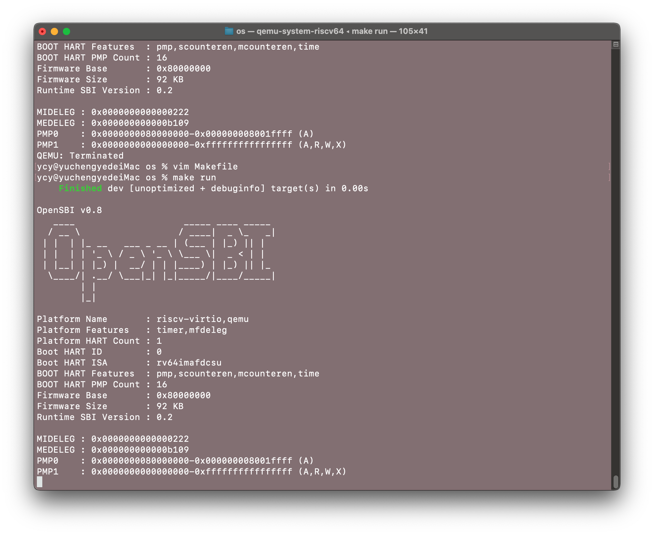Select the vim Makefile command line
The width and height of the screenshot is (654, 535).
point(137,166)
